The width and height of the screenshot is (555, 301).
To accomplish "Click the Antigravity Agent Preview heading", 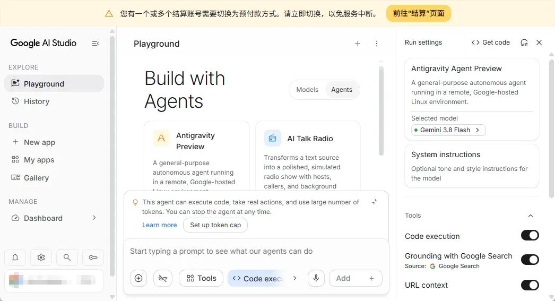I will [x=456, y=68].
